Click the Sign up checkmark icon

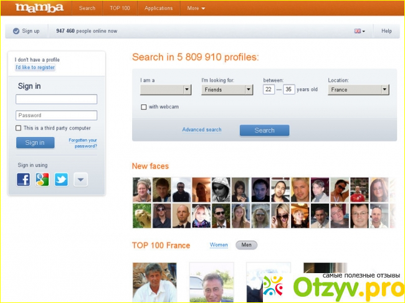pyautogui.click(x=16, y=31)
